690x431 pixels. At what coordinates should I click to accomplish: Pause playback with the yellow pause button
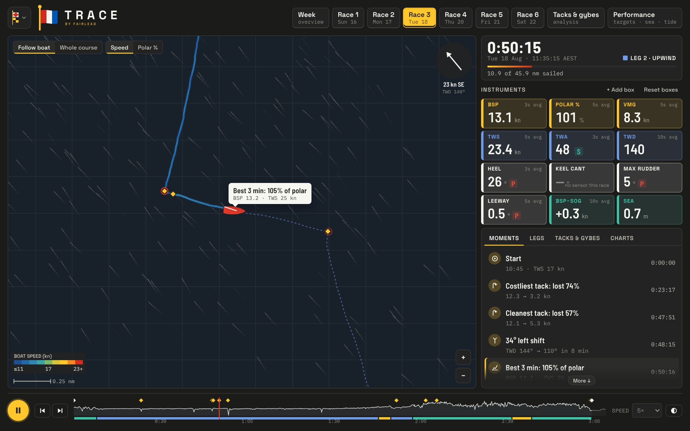[x=18, y=410]
